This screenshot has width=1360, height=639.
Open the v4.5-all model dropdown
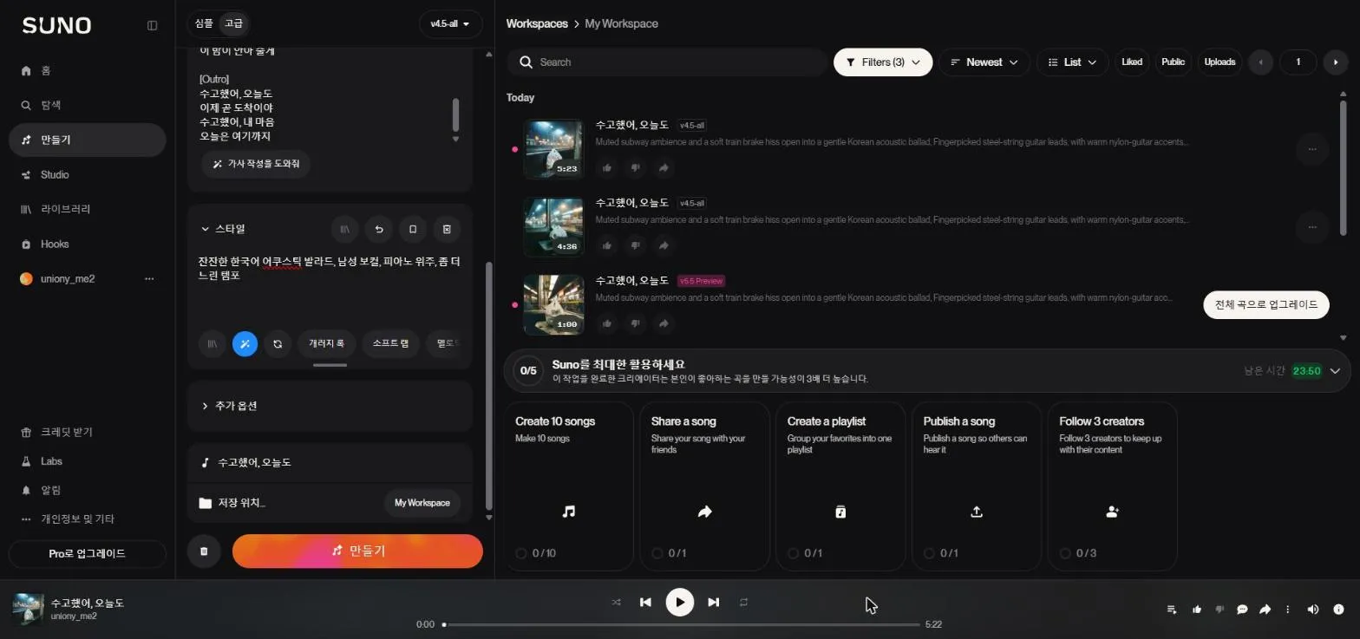pyautogui.click(x=450, y=24)
